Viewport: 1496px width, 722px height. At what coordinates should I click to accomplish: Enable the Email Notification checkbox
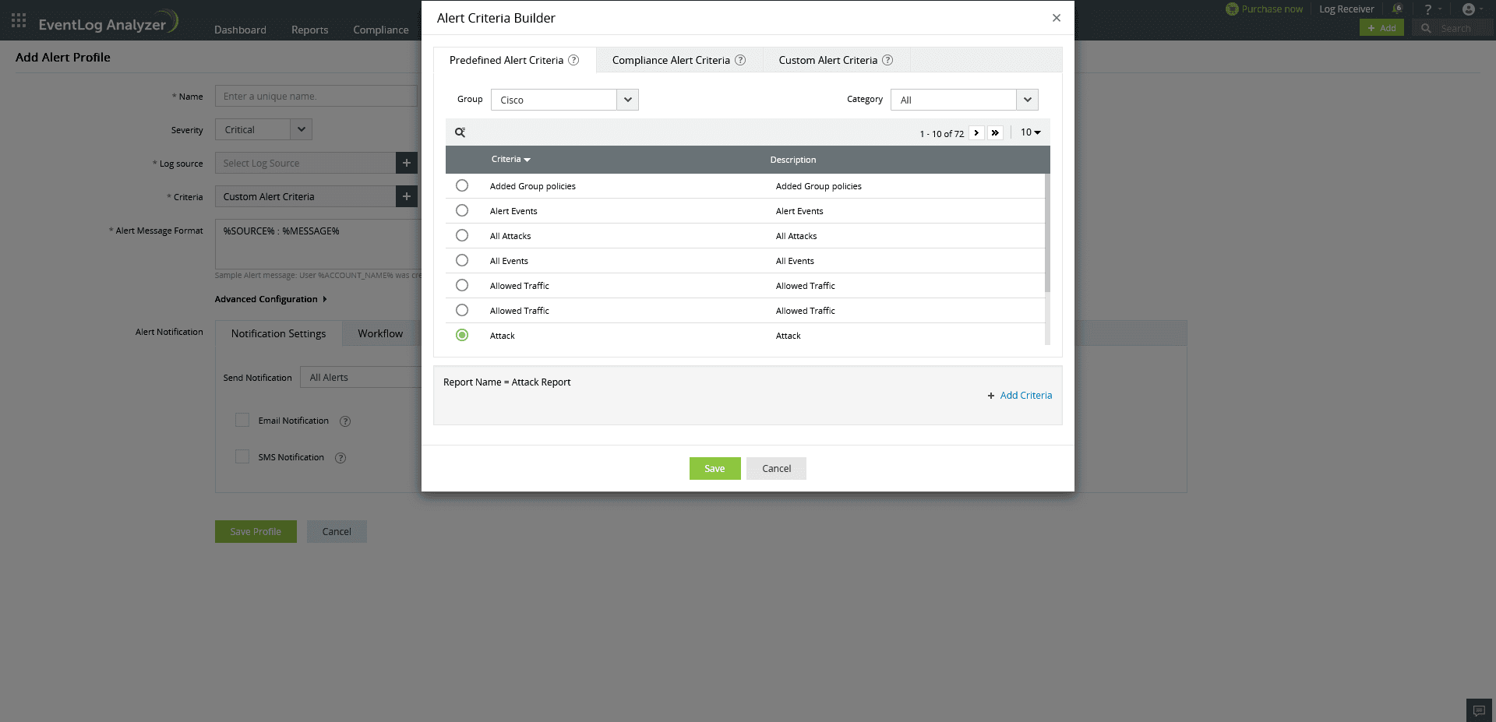[242, 420]
